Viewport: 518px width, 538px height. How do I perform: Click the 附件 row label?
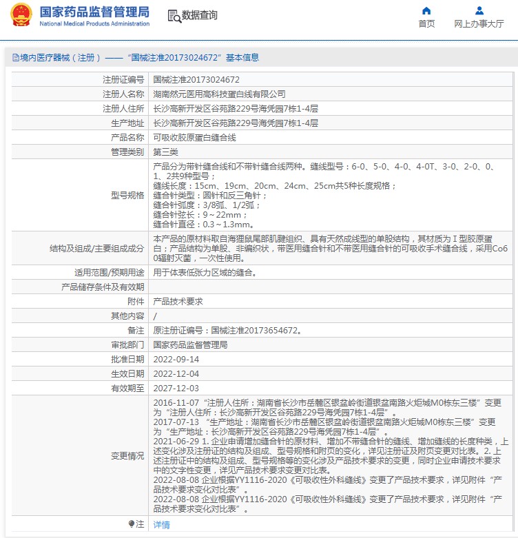pos(136,301)
